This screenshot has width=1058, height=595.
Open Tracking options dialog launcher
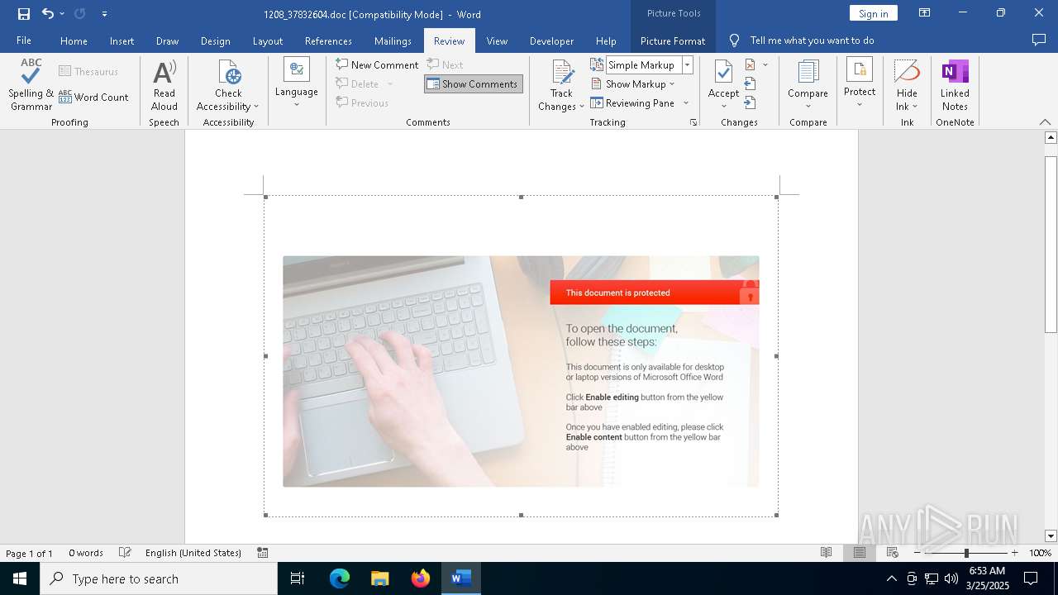[693, 122]
